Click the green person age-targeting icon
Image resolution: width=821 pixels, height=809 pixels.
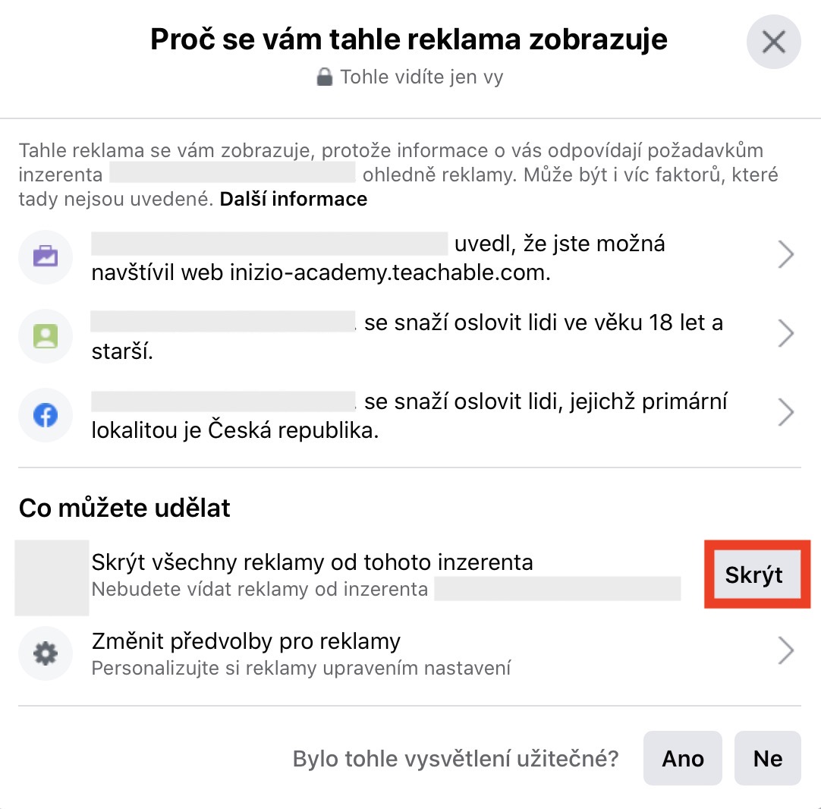46,334
